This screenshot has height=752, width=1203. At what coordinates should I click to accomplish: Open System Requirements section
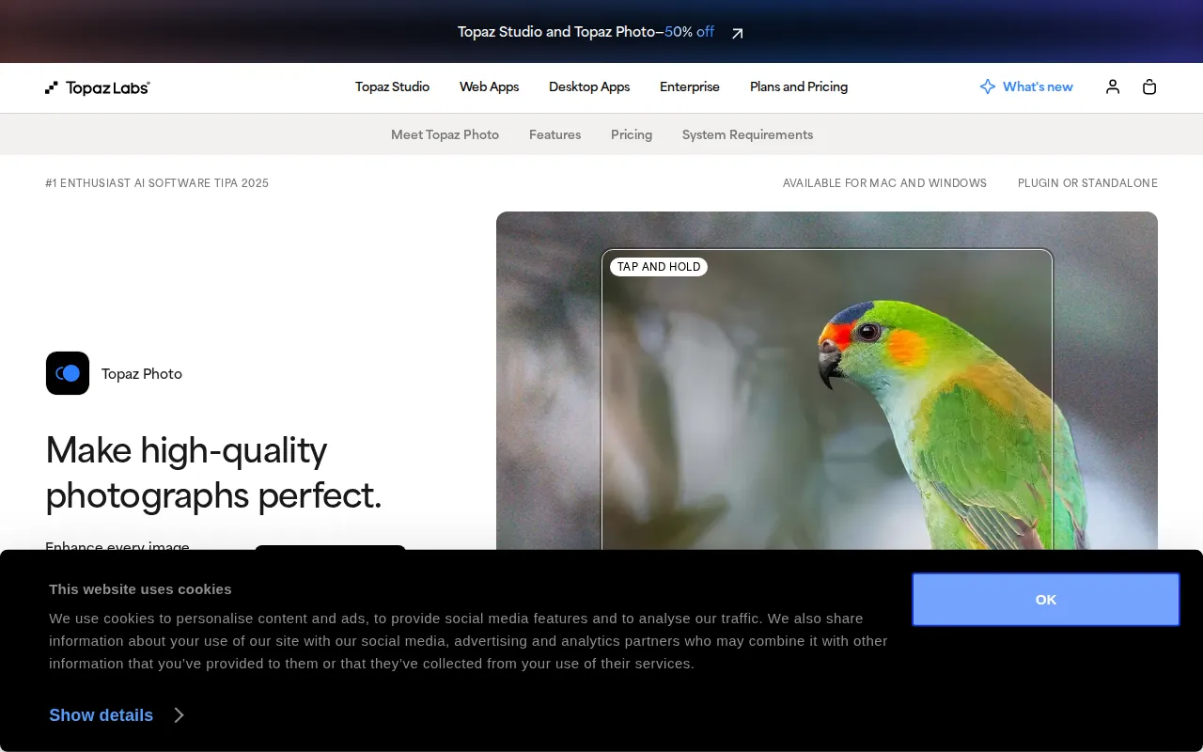click(747, 134)
